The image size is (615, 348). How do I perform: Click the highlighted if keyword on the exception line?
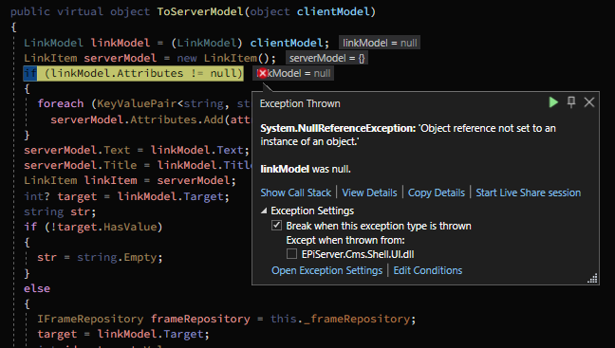pyautogui.click(x=30, y=73)
